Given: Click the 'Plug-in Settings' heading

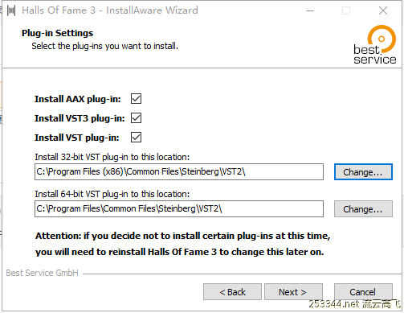Looking at the screenshot, I should pyautogui.click(x=57, y=33).
